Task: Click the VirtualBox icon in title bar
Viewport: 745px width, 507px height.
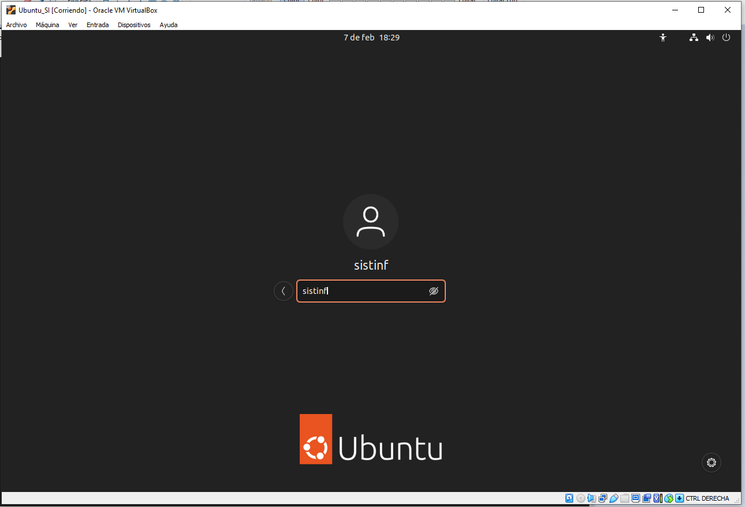Action: [11, 10]
